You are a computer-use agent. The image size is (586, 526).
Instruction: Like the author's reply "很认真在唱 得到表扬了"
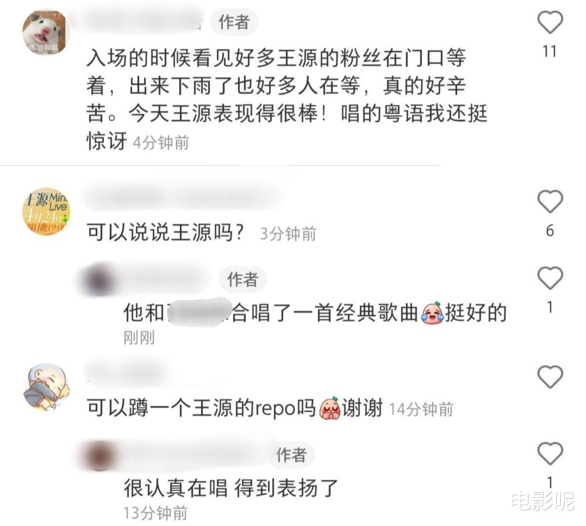[550, 454]
